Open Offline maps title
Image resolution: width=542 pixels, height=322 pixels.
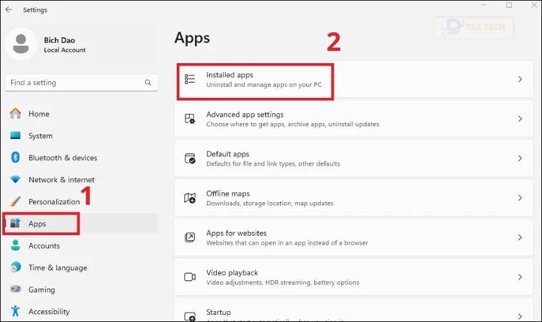[x=228, y=193]
